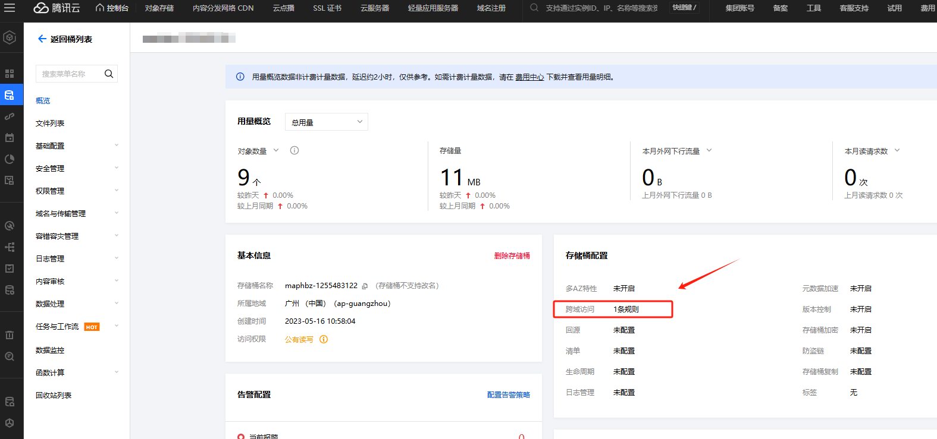
Task: Click the red 删除存储桶 link
Action: click(512, 255)
